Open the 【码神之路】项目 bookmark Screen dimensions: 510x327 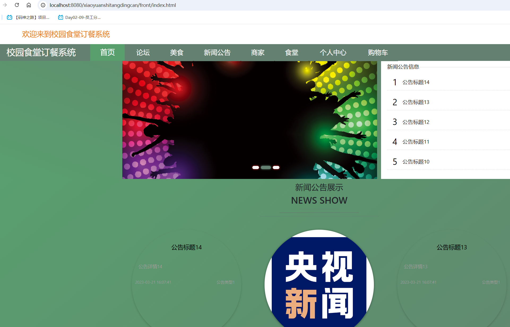click(28, 17)
